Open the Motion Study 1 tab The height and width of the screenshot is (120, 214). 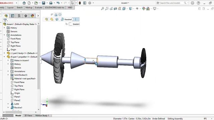[42, 116]
